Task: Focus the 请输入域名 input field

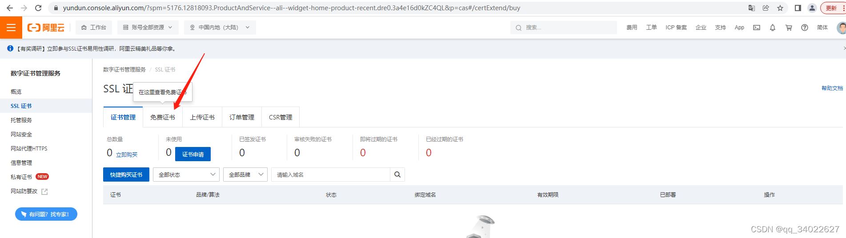Action: [331, 175]
